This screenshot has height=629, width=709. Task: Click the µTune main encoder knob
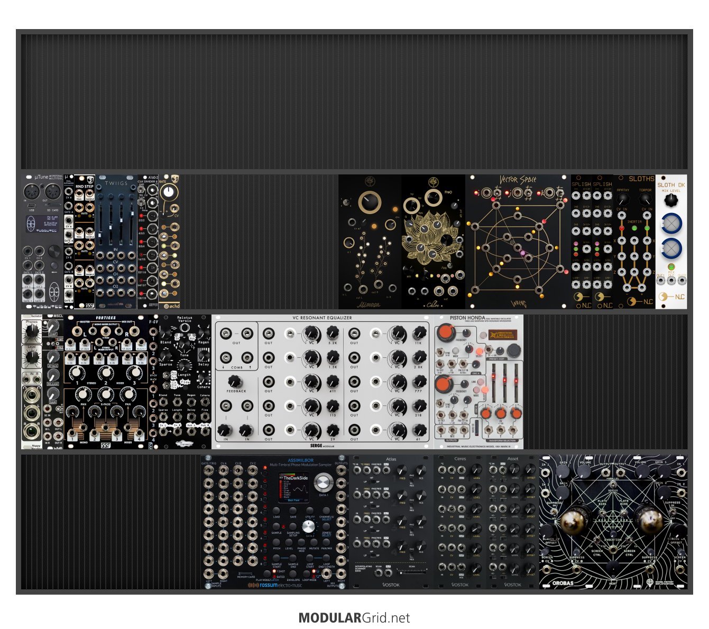54,251
